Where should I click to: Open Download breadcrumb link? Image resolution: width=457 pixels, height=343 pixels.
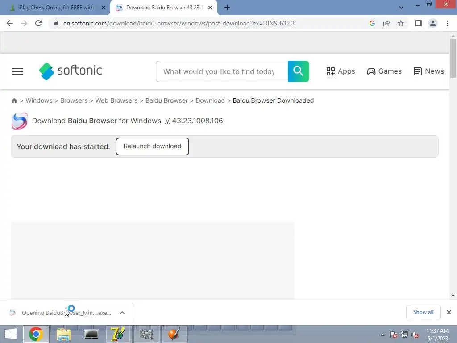pos(210,100)
